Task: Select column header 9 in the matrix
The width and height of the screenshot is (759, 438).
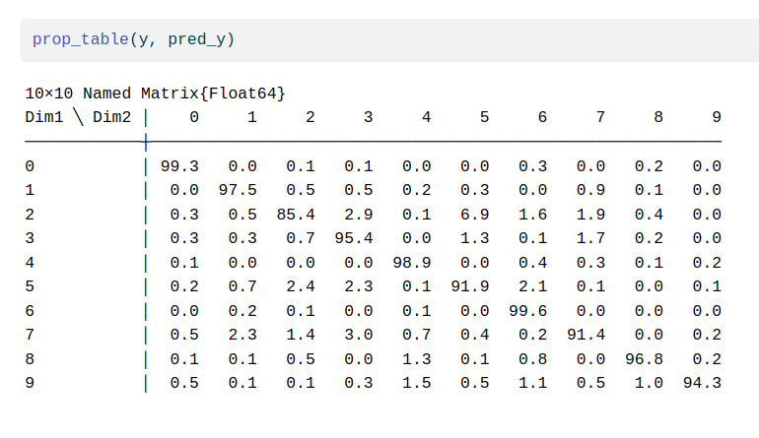Action: click(717, 117)
